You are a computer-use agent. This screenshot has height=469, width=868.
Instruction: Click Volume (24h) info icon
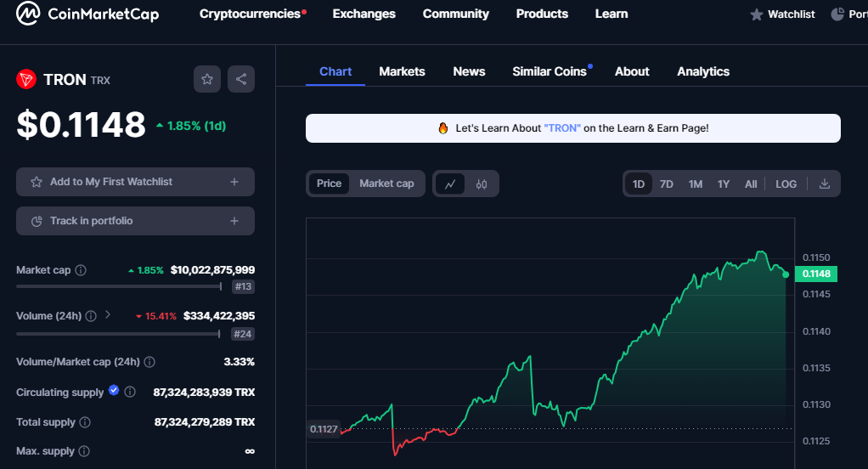pyautogui.click(x=91, y=316)
